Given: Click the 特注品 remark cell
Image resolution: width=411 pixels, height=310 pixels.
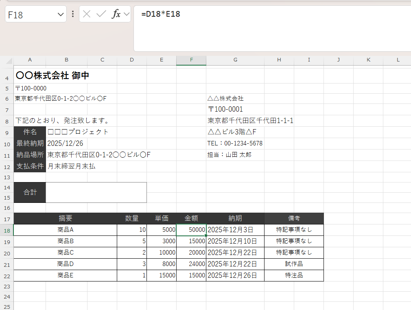Looking at the screenshot, I should pyautogui.click(x=294, y=275).
